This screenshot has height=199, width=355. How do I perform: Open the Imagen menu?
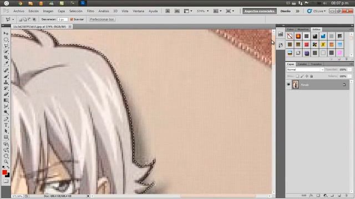click(48, 11)
